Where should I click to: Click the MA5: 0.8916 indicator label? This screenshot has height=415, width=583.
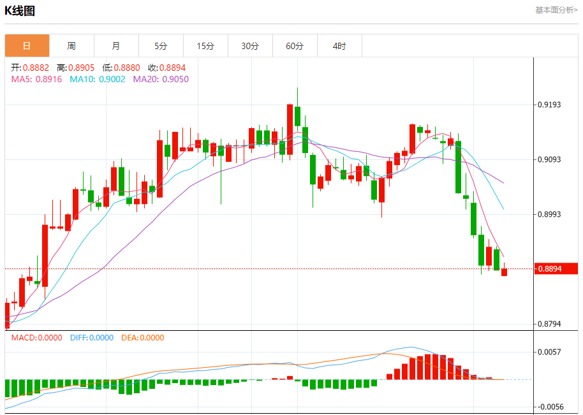36,79
